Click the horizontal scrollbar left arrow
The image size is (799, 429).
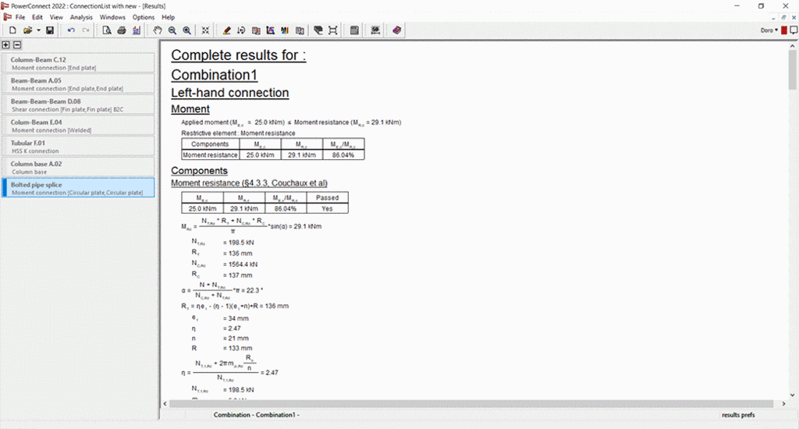165,404
